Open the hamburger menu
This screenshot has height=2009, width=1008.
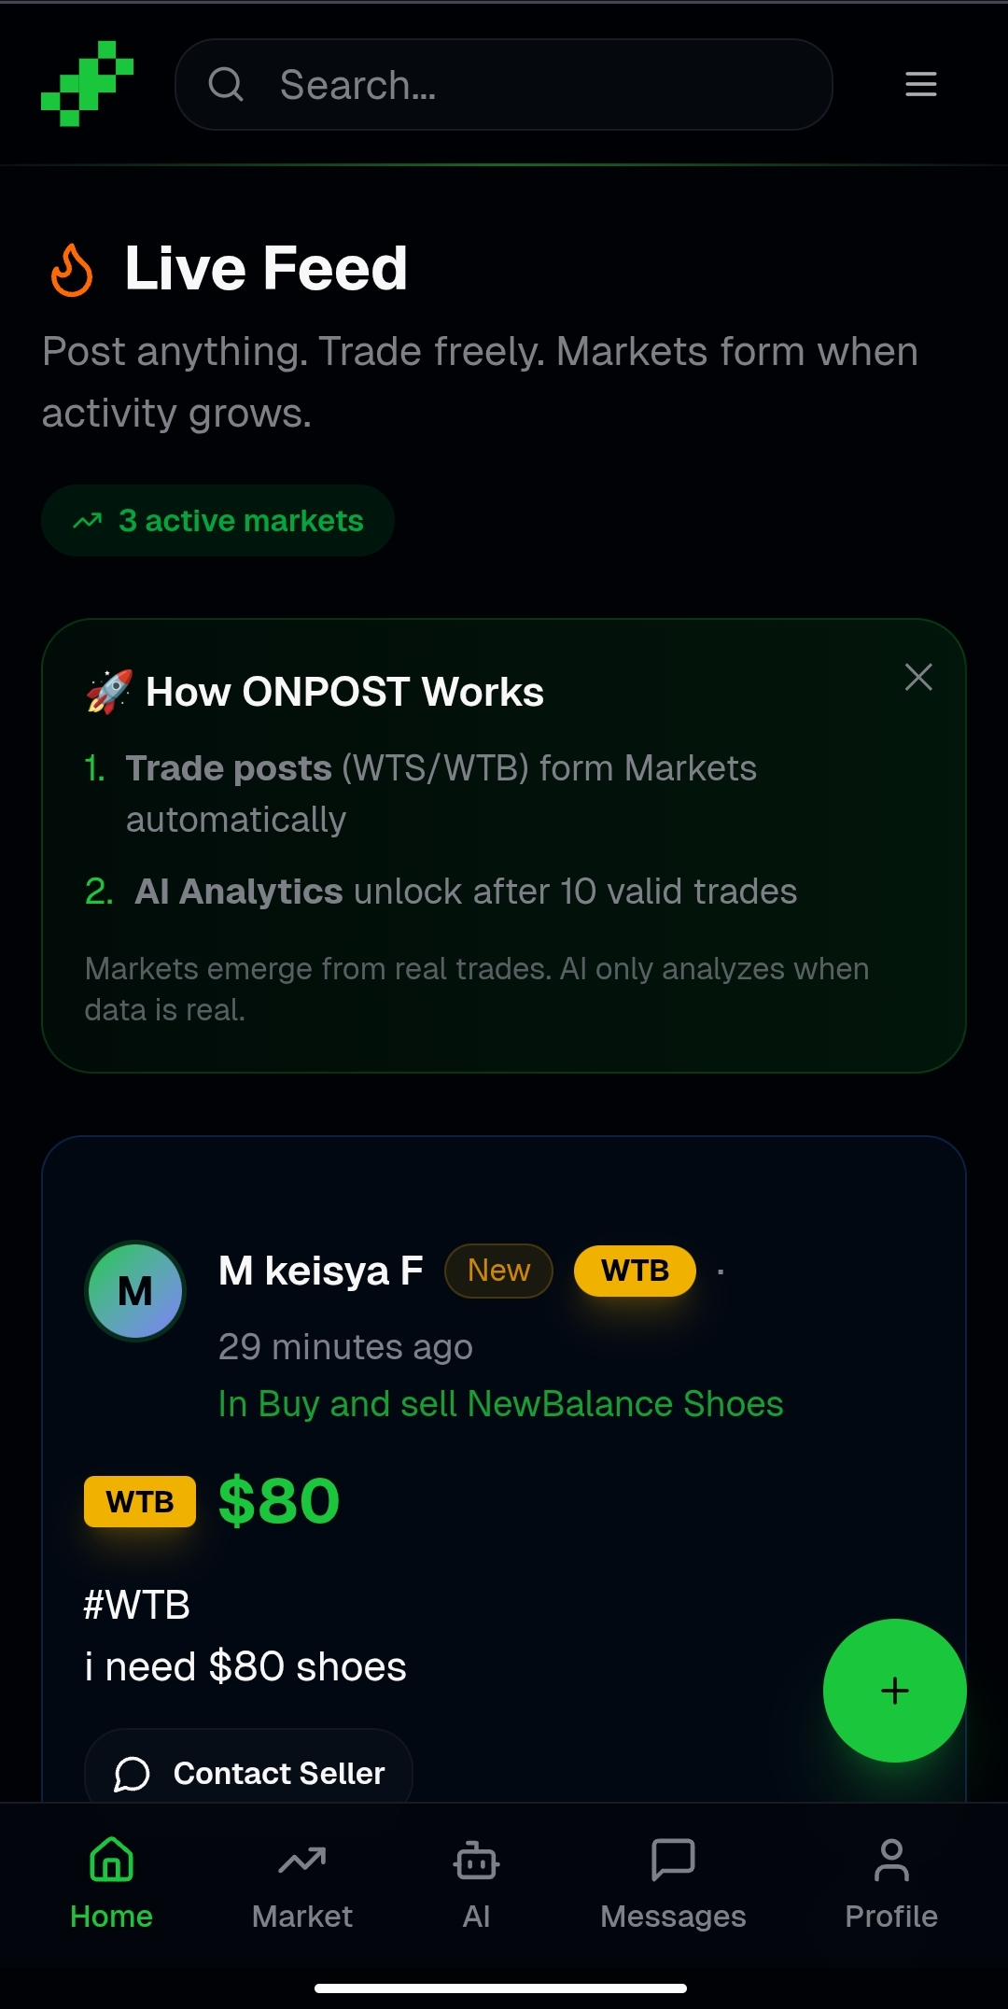point(920,84)
